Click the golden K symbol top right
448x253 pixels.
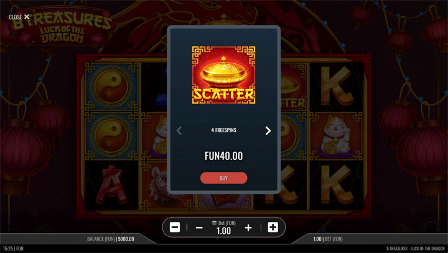(336, 86)
